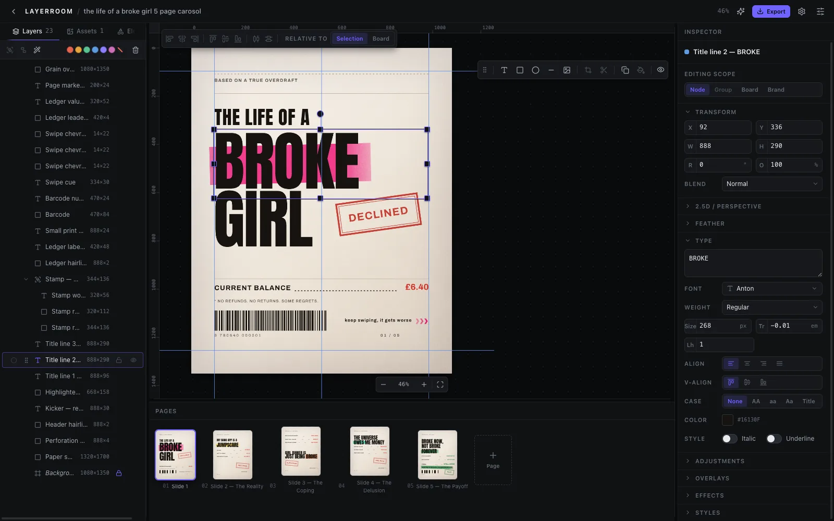
Task: Go back with the top-left arrow
Action: tap(14, 11)
